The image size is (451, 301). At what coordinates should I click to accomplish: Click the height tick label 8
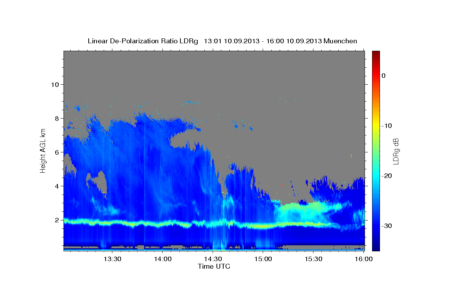coord(57,118)
